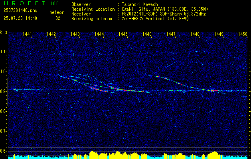The image size is (251, 159).
Task: Click the Observer field label
Action: coord(81,4)
